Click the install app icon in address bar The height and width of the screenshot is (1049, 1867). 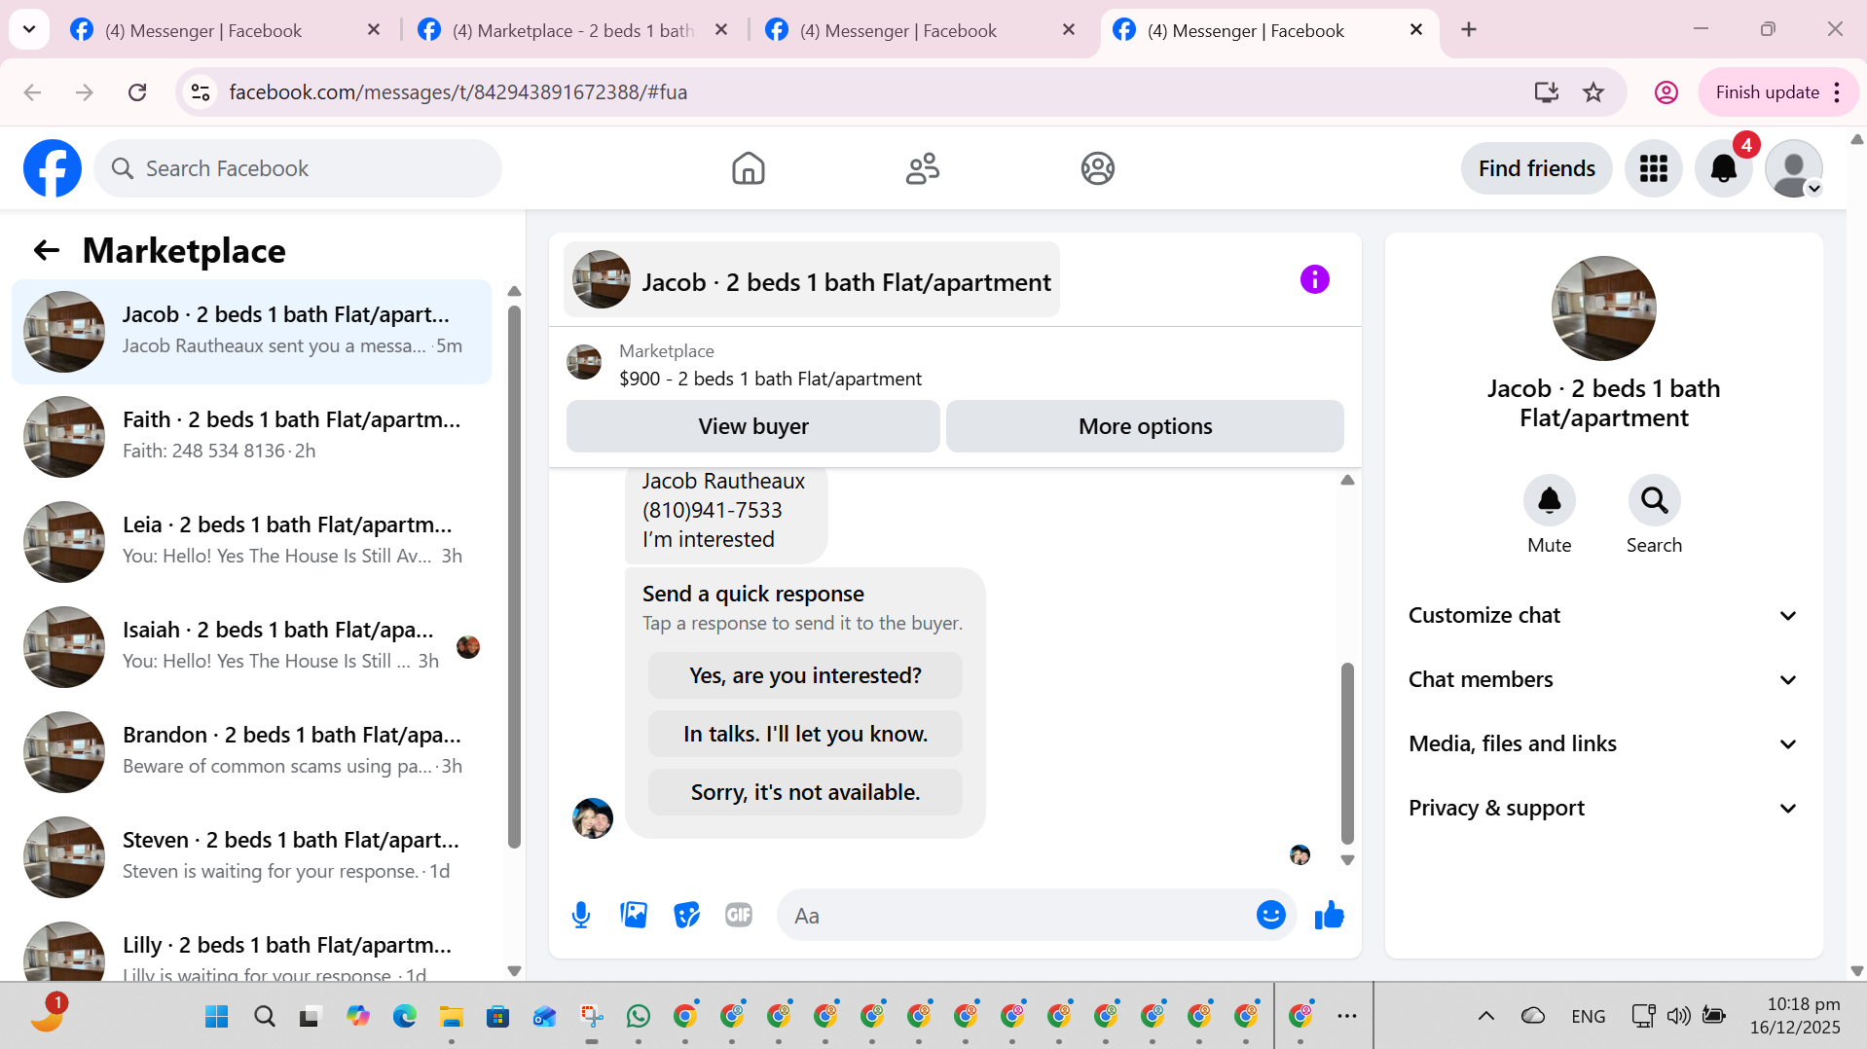coord(1546,92)
